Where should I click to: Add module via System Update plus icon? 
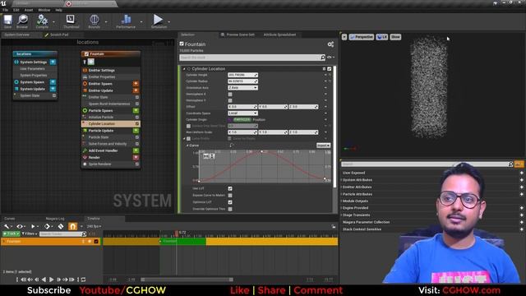tap(53, 89)
